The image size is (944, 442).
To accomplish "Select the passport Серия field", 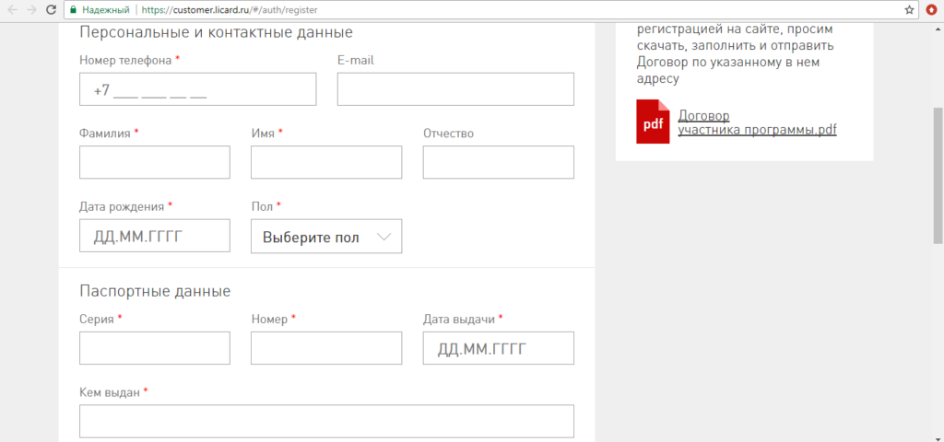I will click(x=155, y=348).
